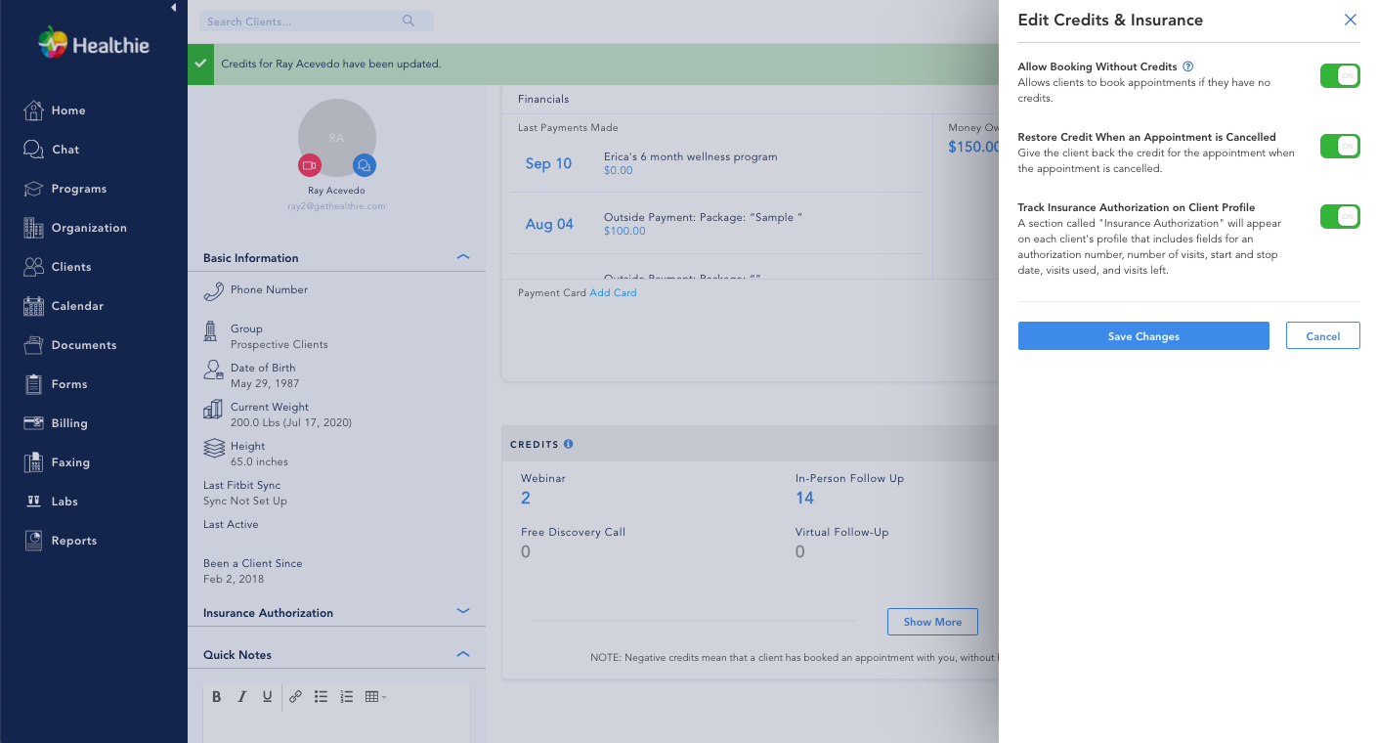The height and width of the screenshot is (743, 1377).
Task: Start video call with red camera icon
Action: (x=310, y=165)
